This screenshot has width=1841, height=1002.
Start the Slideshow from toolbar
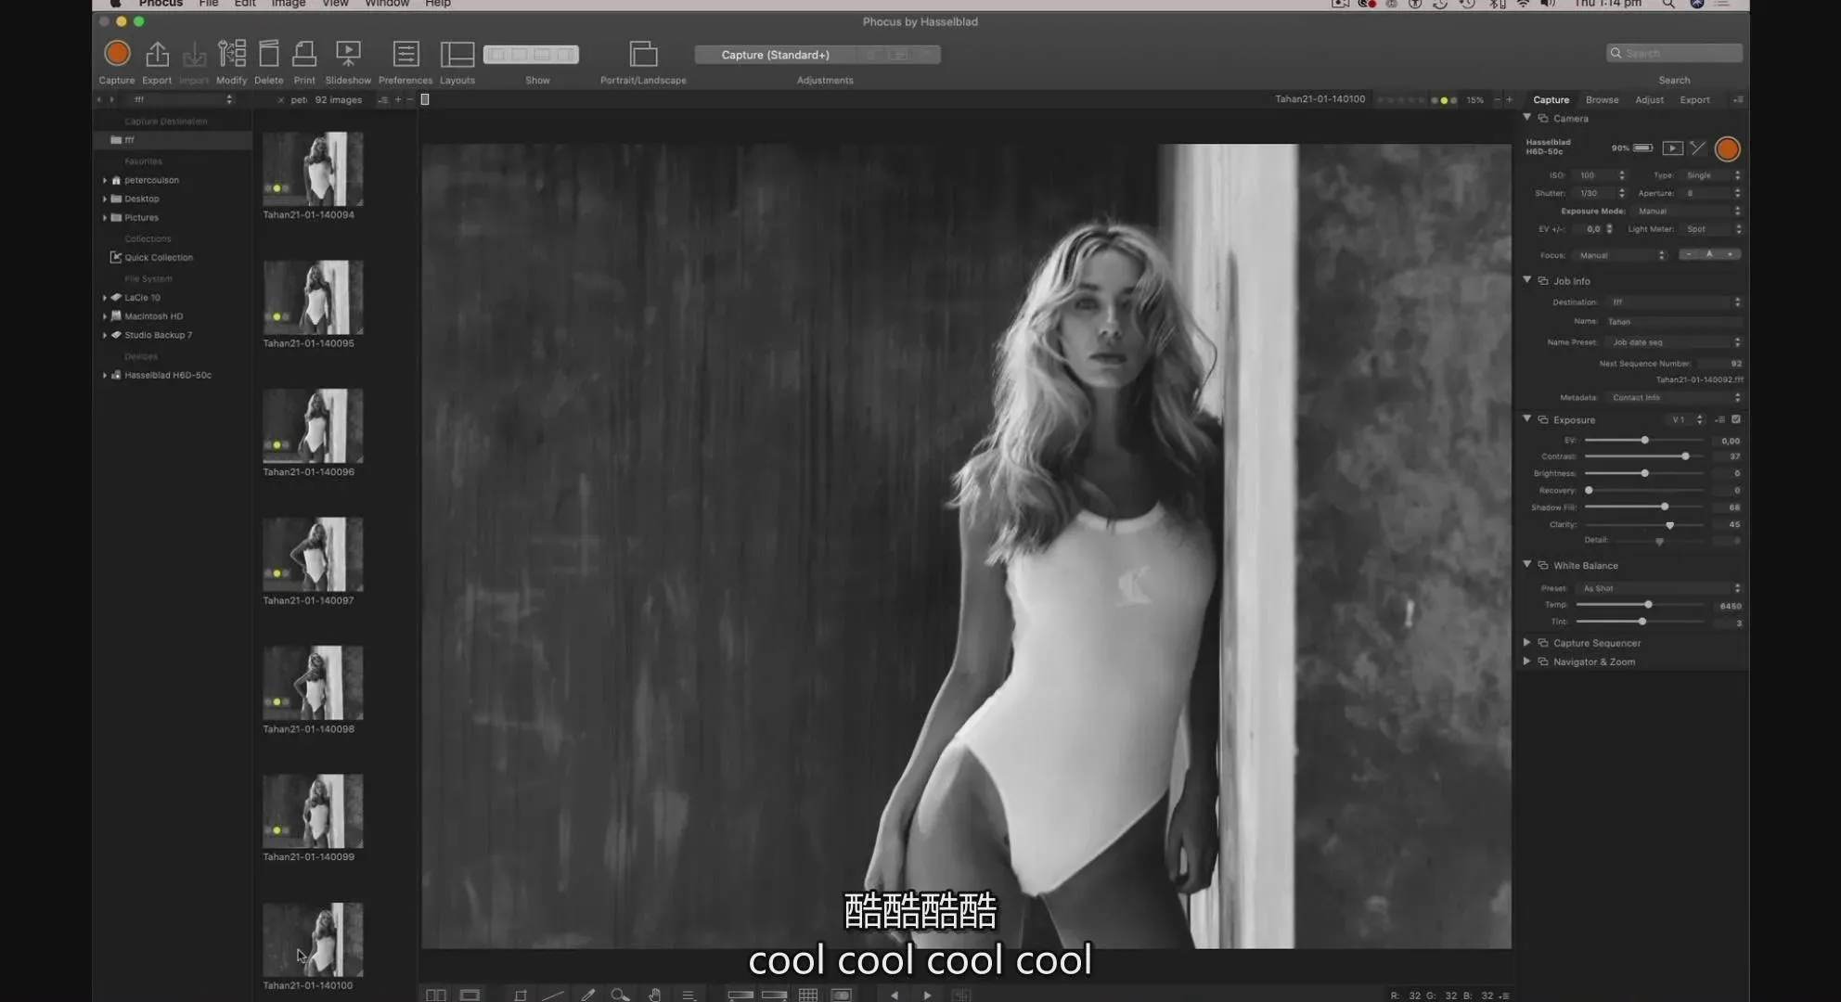click(348, 54)
